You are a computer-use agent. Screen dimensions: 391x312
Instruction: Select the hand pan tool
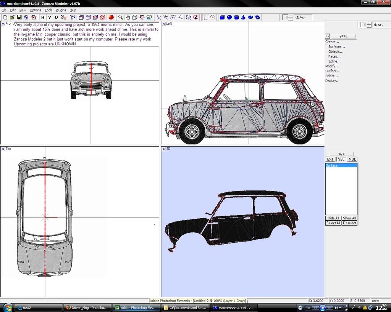point(128,17)
